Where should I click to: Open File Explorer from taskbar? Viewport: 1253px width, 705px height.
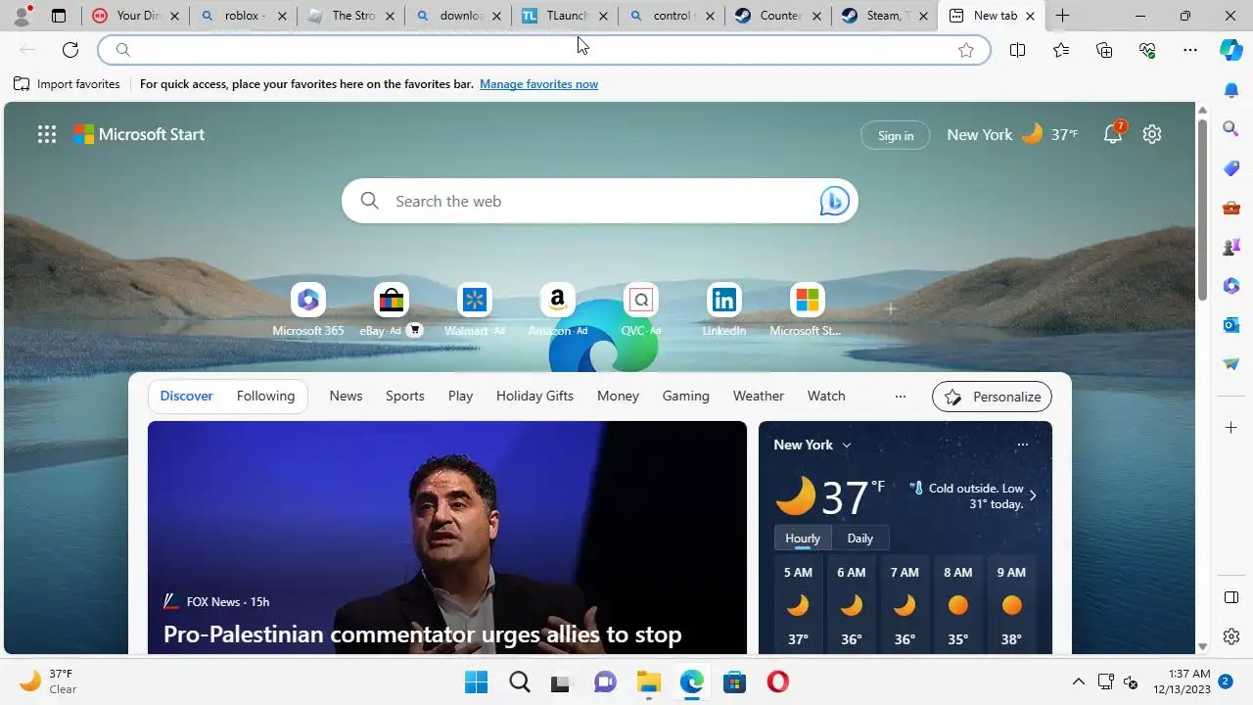pos(648,681)
